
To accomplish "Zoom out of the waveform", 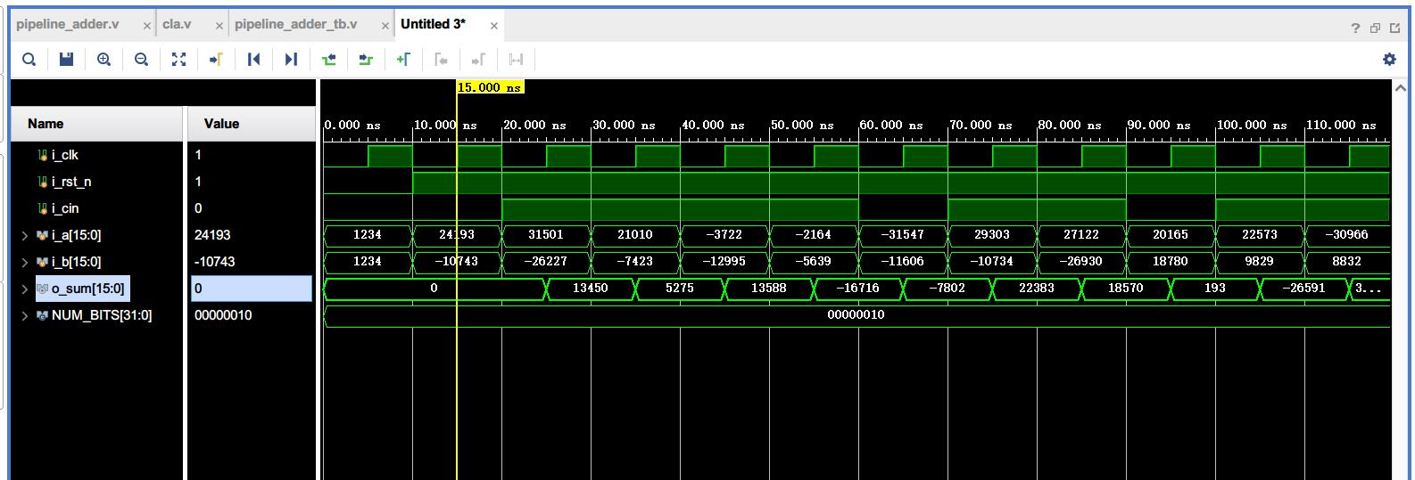I will pos(141,60).
